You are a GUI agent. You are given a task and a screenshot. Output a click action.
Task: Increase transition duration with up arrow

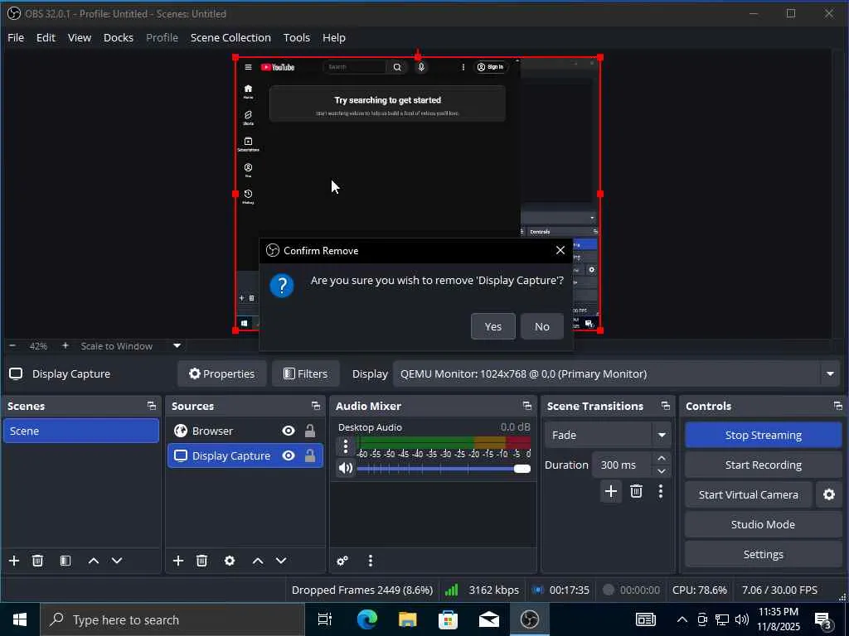661,459
